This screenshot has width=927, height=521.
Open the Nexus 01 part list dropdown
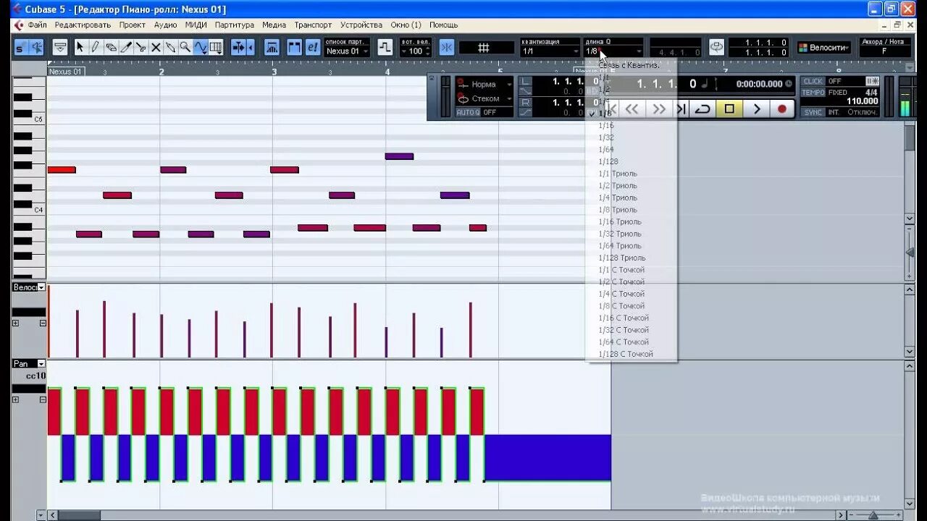coord(347,51)
